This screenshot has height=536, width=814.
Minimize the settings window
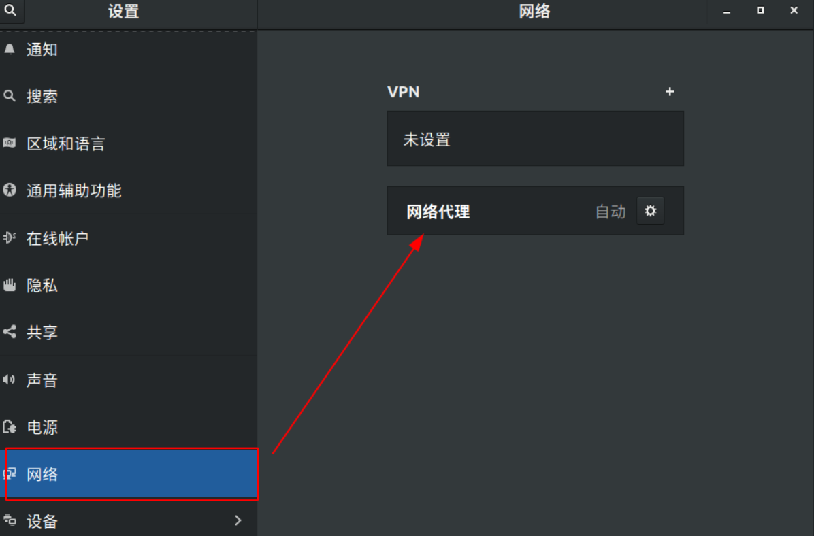[727, 11]
